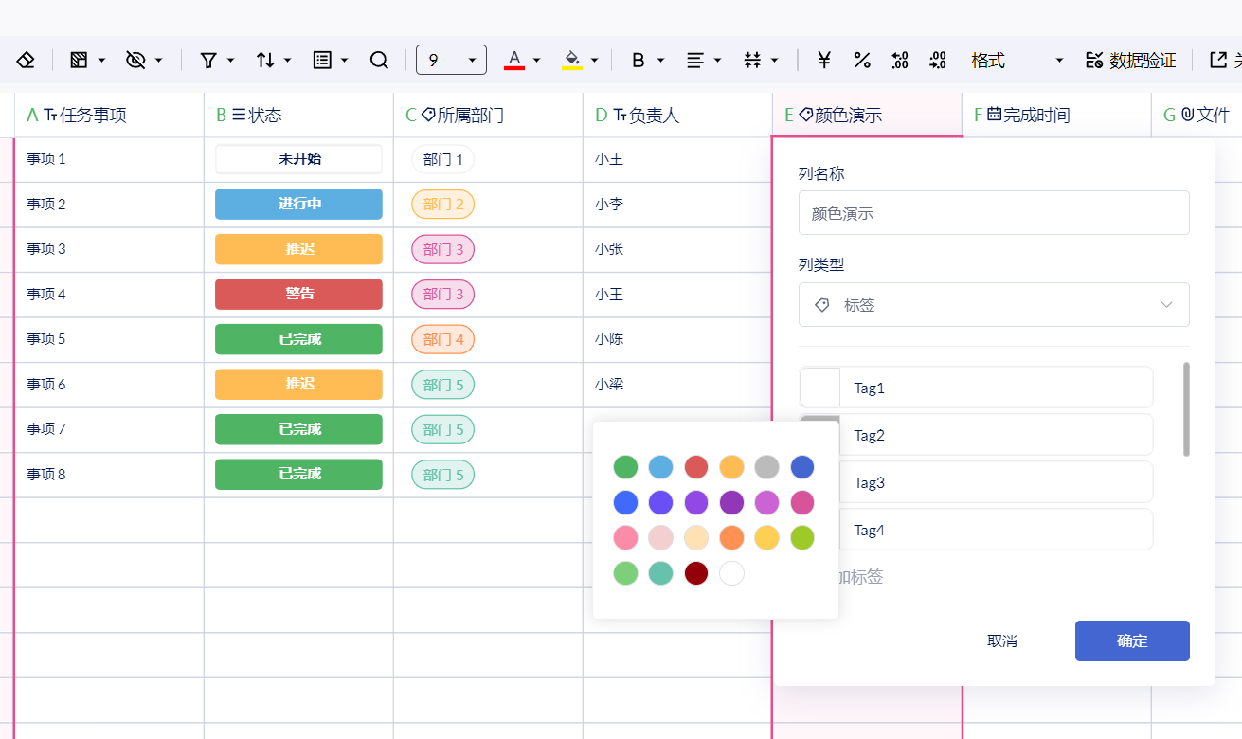Click the 确定 confirm button

coord(1132,640)
